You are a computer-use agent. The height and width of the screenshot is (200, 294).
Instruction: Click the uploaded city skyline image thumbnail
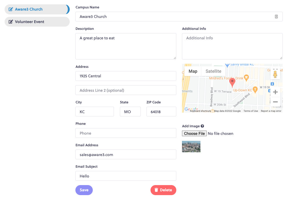click(x=191, y=147)
